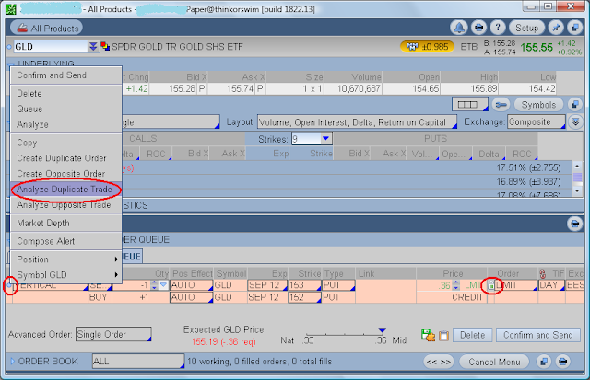Click the Confirm and Send button

pos(538,335)
